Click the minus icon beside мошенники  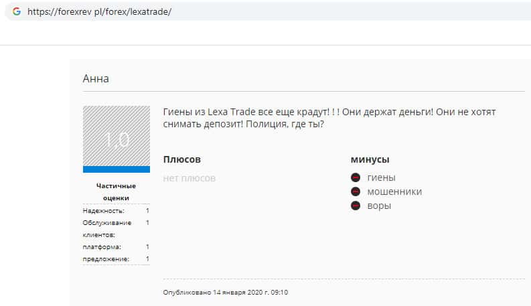(x=356, y=192)
